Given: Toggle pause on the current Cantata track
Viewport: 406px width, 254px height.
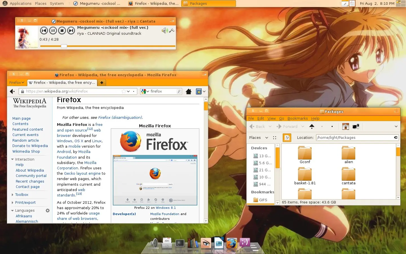Looking at the screenshot, I should (x=53, y=30).
